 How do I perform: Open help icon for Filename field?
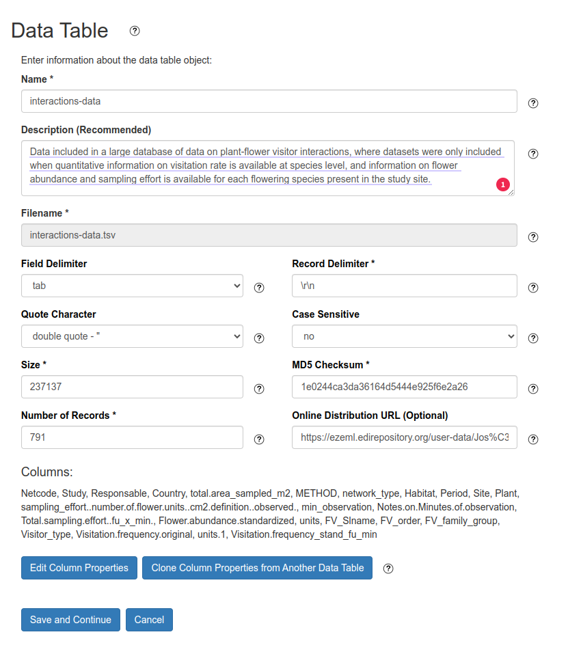click(533, 237)
